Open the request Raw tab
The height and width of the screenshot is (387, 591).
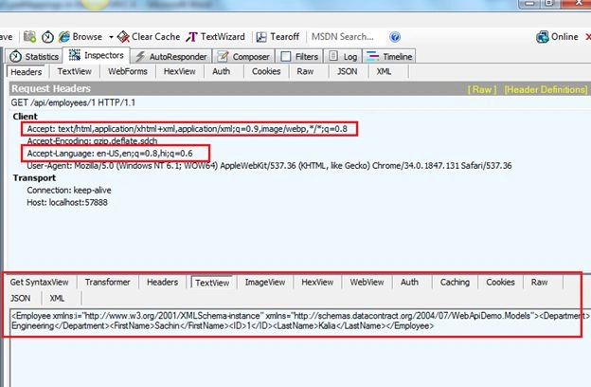pos(305,71)
